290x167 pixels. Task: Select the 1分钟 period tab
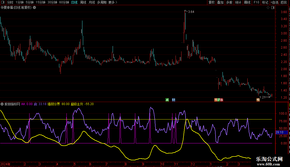(x=20, y=2)
